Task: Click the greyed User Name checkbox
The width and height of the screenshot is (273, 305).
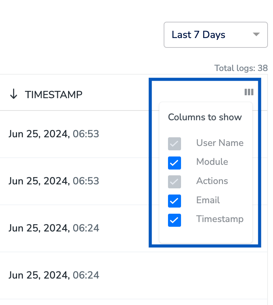Action: pos(175,144)
